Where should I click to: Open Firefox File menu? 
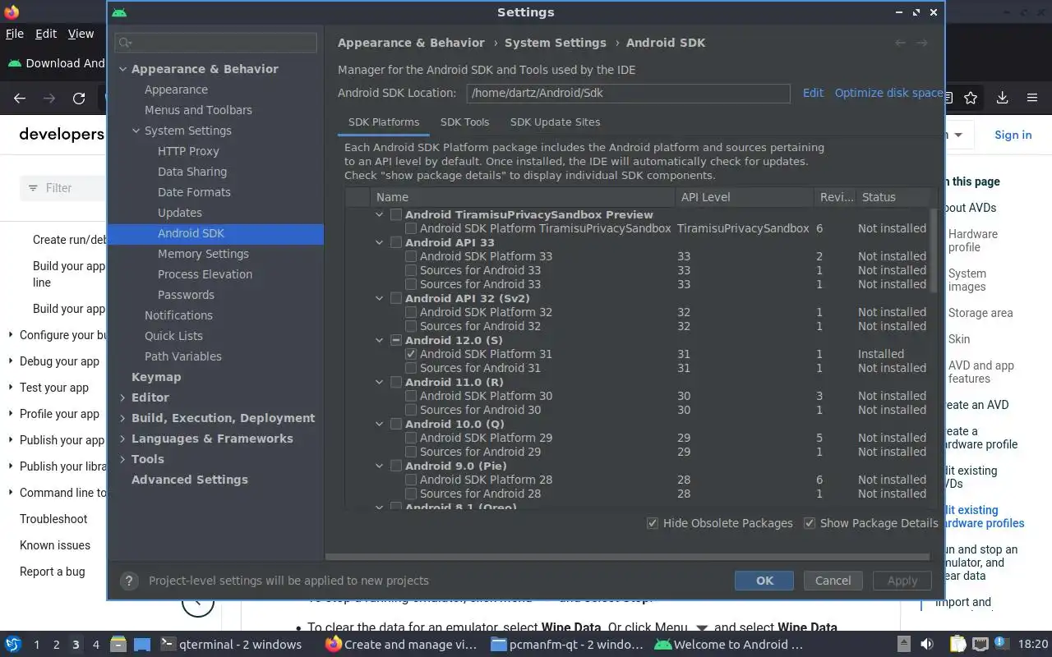coord(15,34)
